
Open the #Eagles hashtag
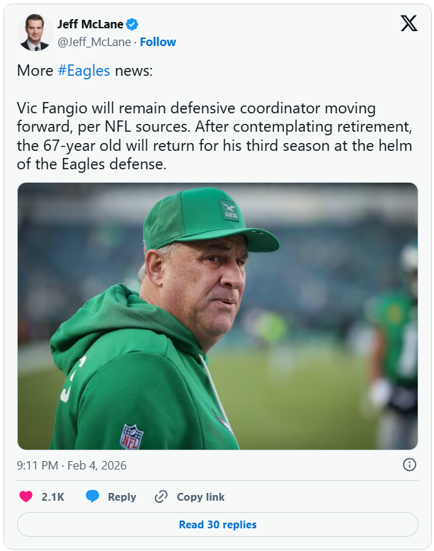coord(84,71)
